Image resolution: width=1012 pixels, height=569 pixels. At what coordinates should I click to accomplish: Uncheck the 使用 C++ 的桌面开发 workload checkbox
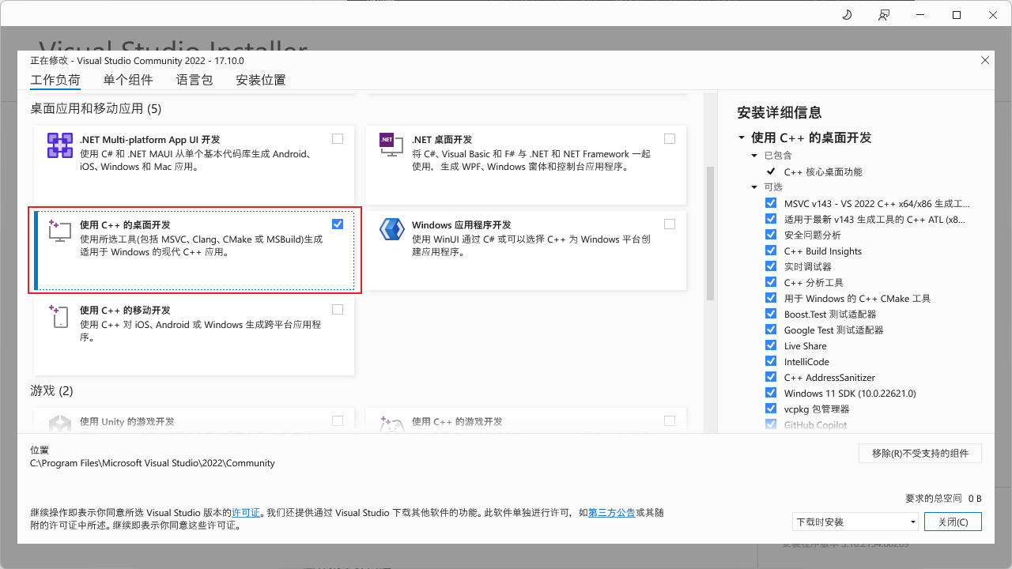click(338, 224)
